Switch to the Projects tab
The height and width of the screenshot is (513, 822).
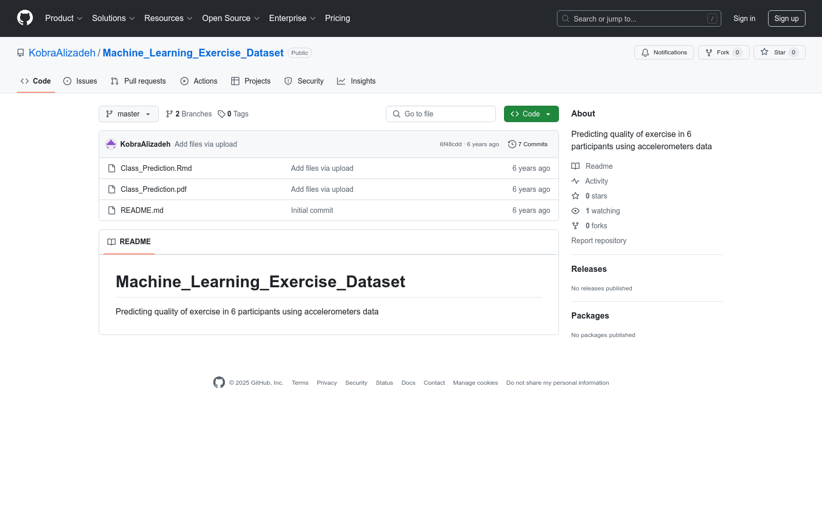point(251,81)
